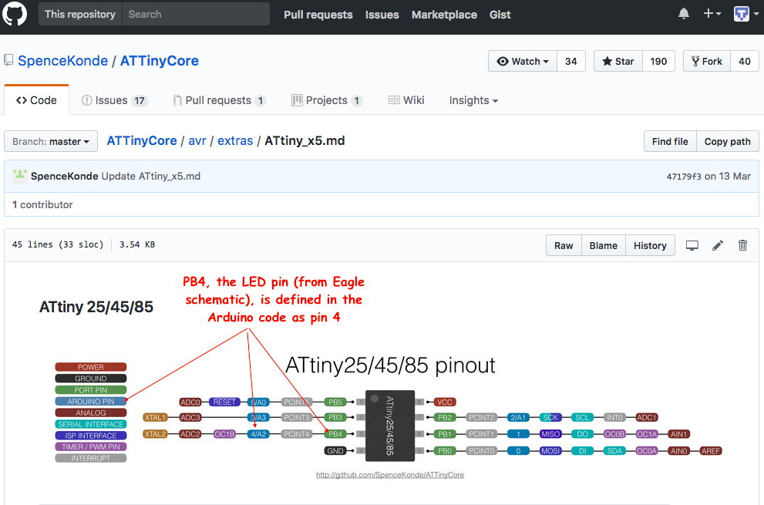The height and width of the screenshot is (505, 764).
Task: Switch to the repository Pull requests tab
Action: click(x=220, y=100)
